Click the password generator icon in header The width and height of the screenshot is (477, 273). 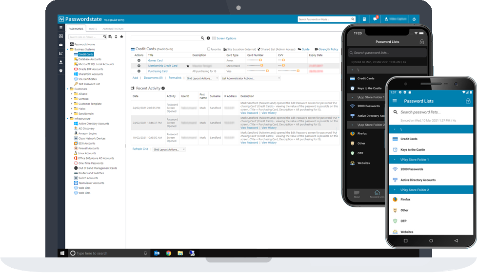(x=364, y=19)
